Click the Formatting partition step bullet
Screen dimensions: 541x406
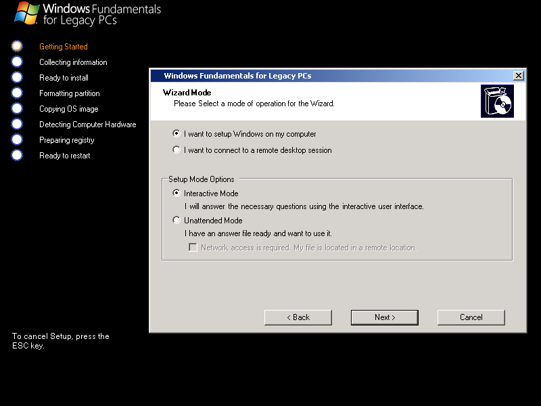click(17, 93)
